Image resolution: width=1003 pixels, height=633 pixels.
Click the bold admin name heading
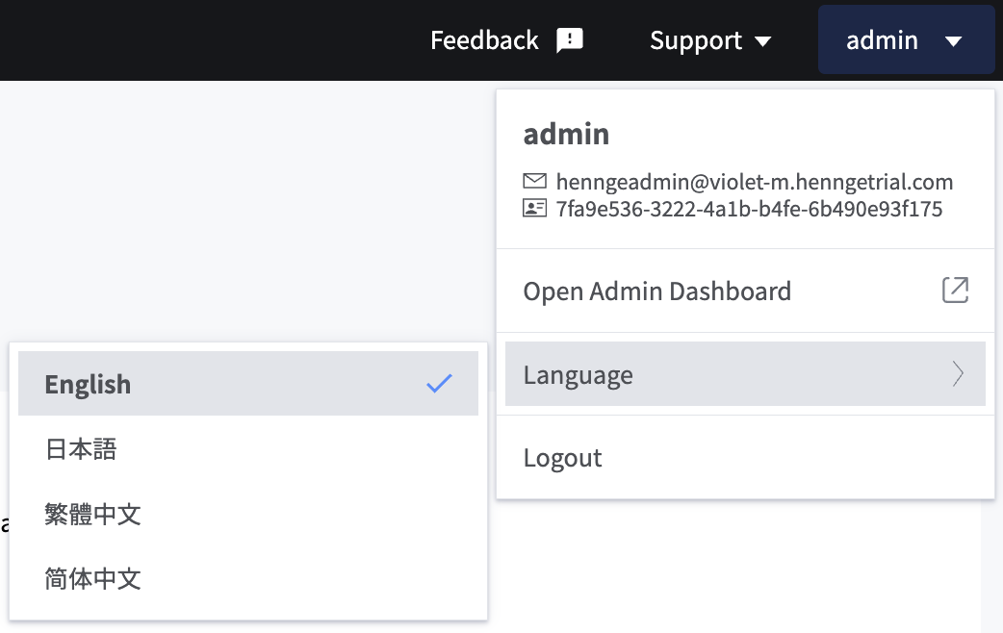566,135
